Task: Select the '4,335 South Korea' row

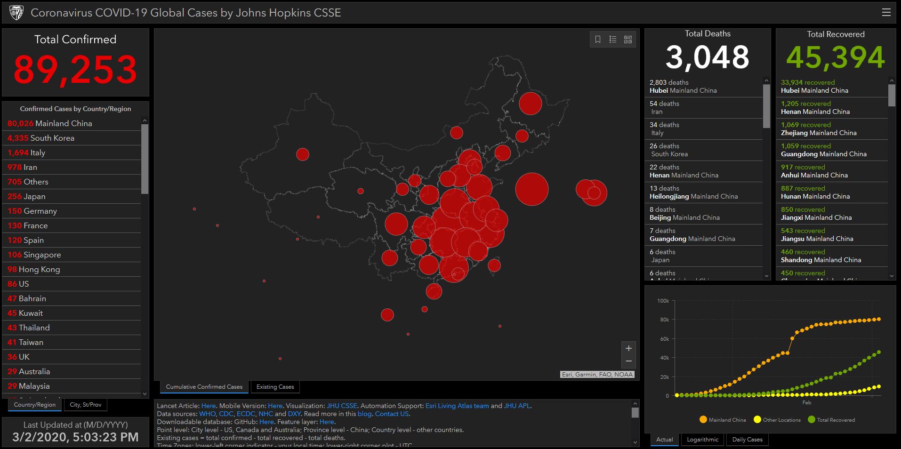Action: point(72,138)
